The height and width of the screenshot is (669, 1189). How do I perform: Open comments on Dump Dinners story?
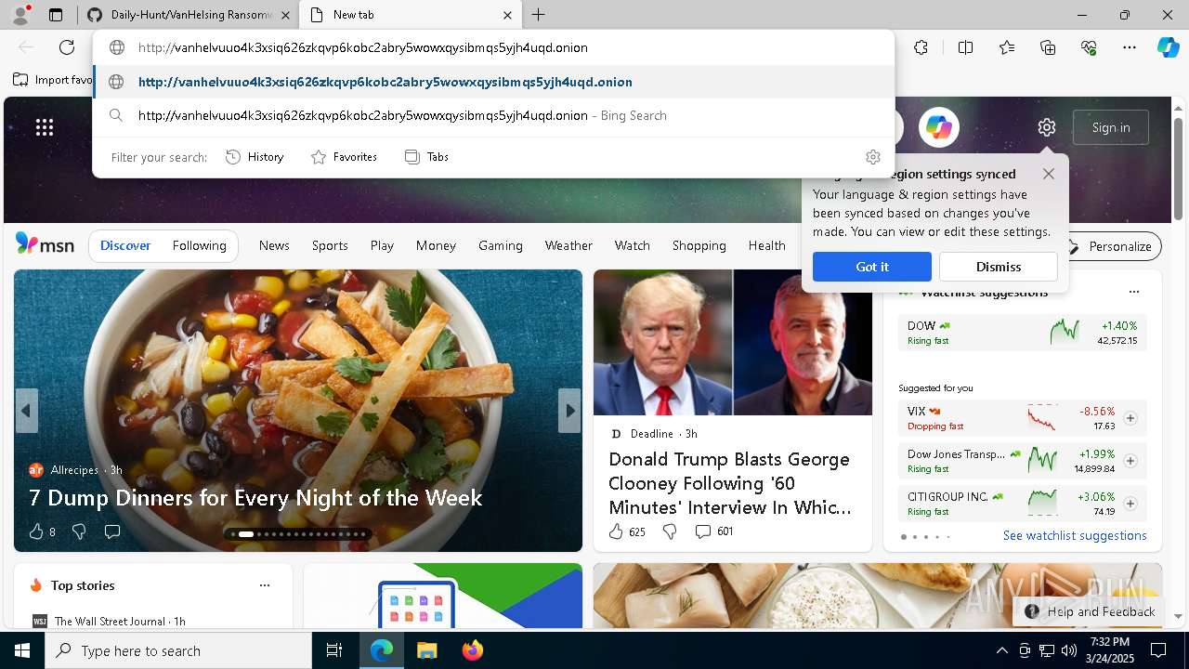112,531
